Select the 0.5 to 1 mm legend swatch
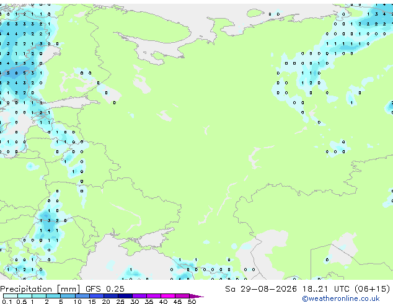Viewport: 393px width, 304px height. click(25, 296)
